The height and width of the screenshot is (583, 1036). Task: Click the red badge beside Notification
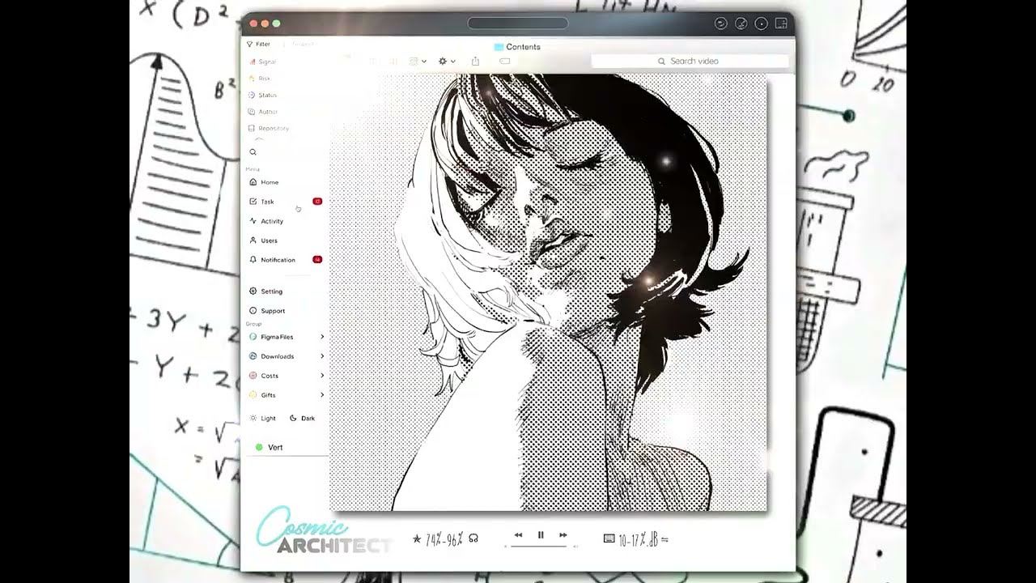(x=317, y=260)
